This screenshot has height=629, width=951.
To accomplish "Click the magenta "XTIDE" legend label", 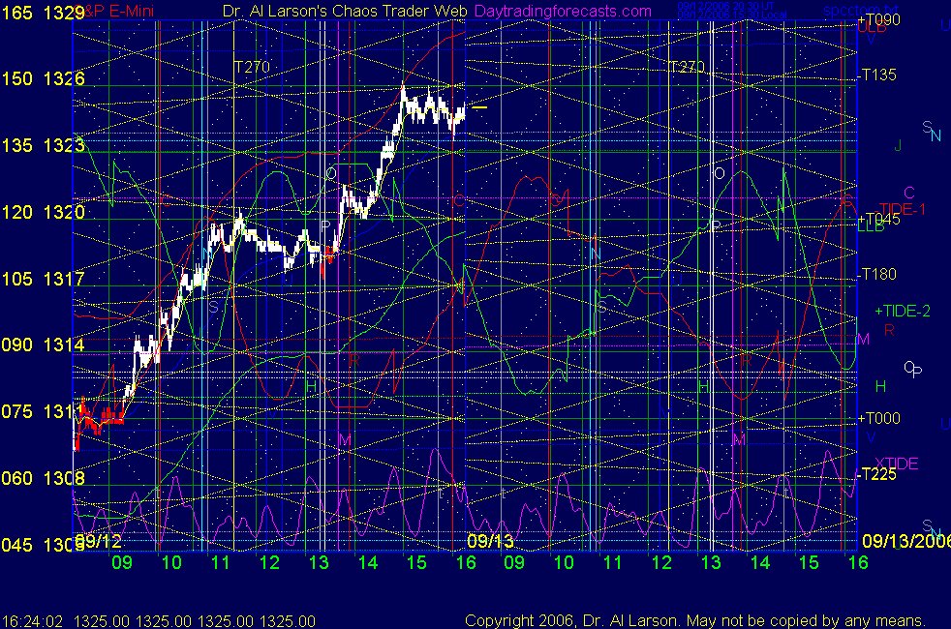I will [x=897, y=464].
